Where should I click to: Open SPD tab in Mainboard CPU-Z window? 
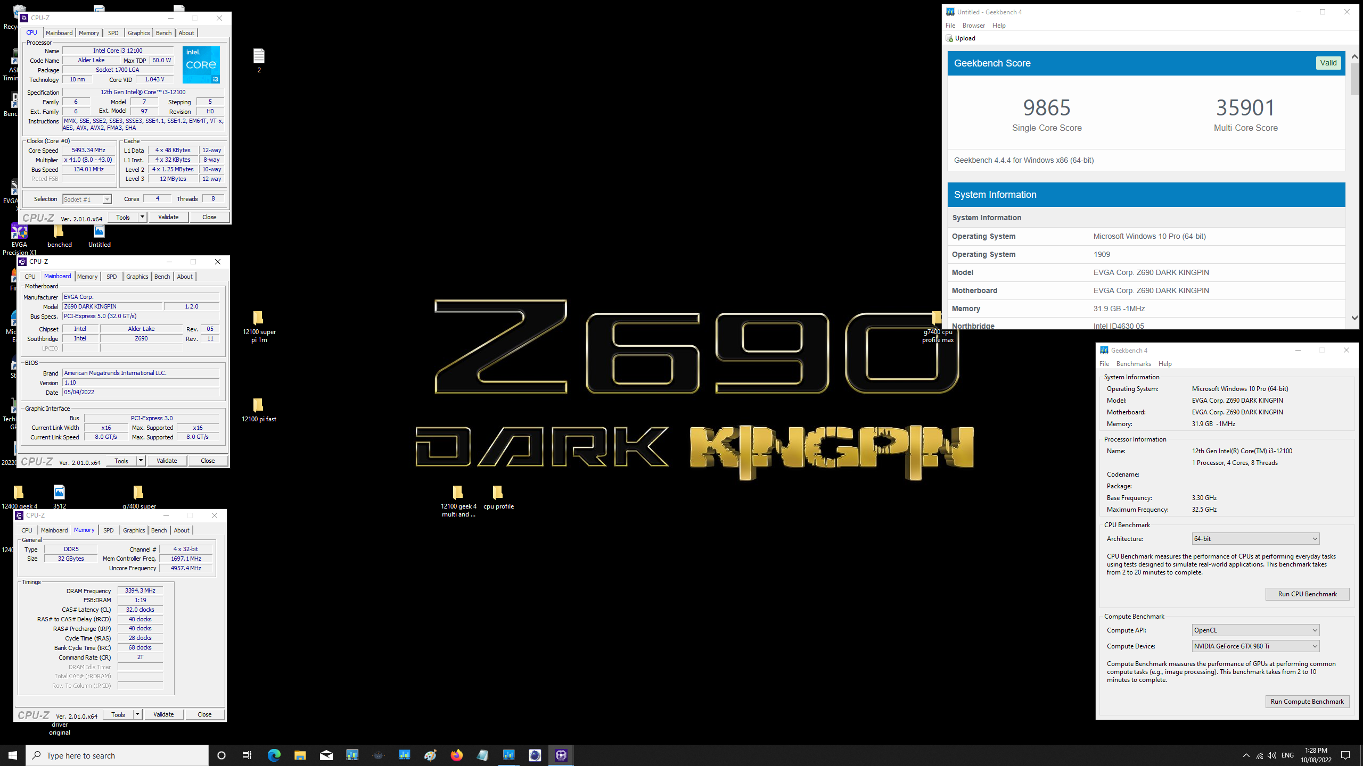(111, 277)
